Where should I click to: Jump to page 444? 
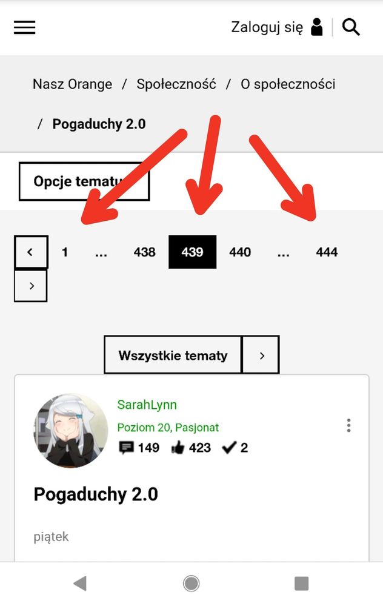click(x=327, y=252)
